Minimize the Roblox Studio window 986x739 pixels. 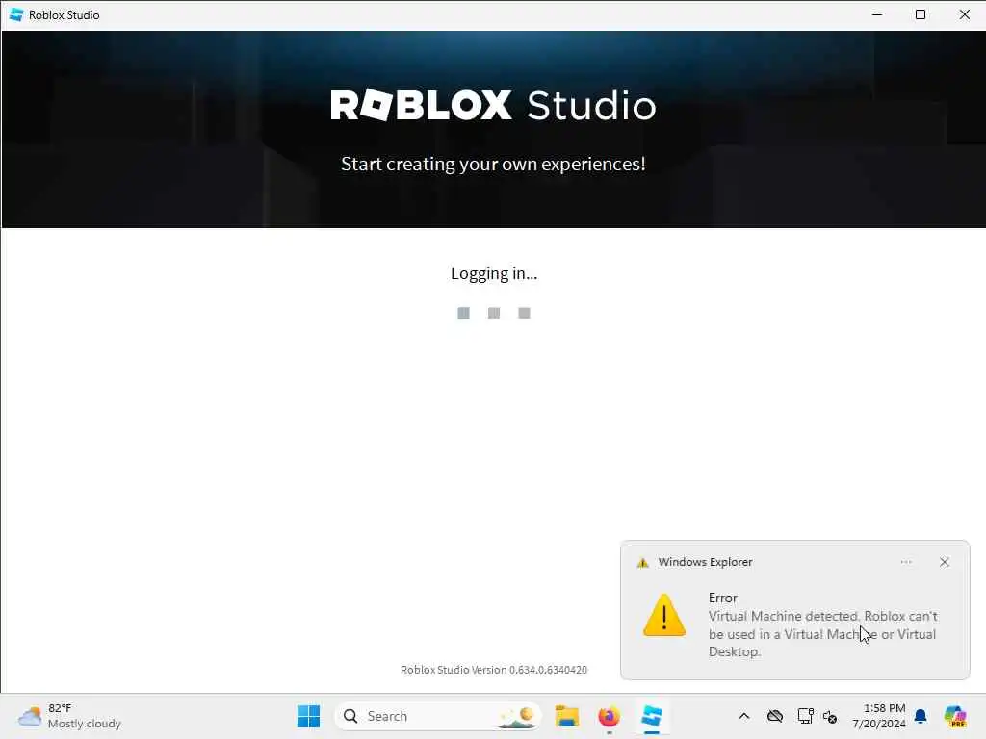(877, 14)
